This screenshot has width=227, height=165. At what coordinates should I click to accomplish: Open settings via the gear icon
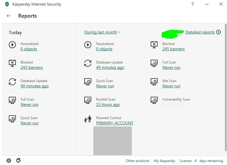(9, 161)
